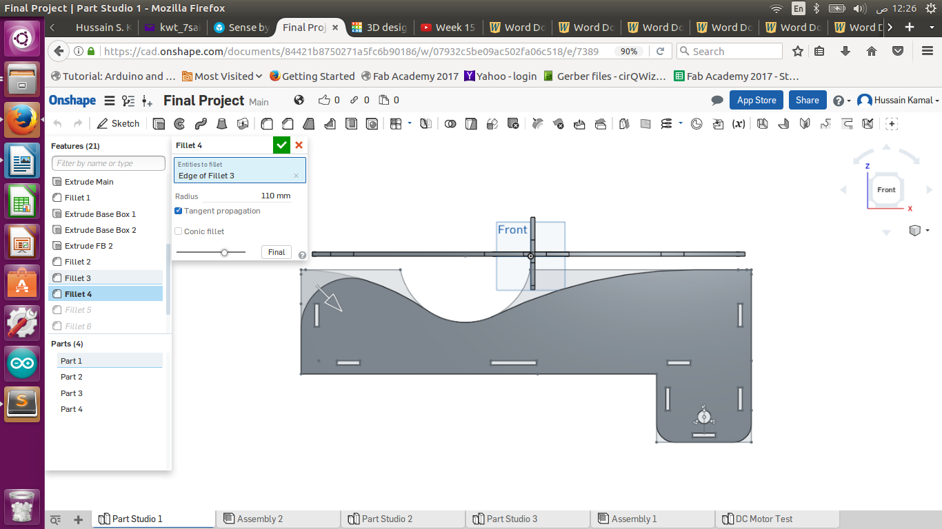Open the Variable (x) tool
942x529 pixels.
[739, 124]
